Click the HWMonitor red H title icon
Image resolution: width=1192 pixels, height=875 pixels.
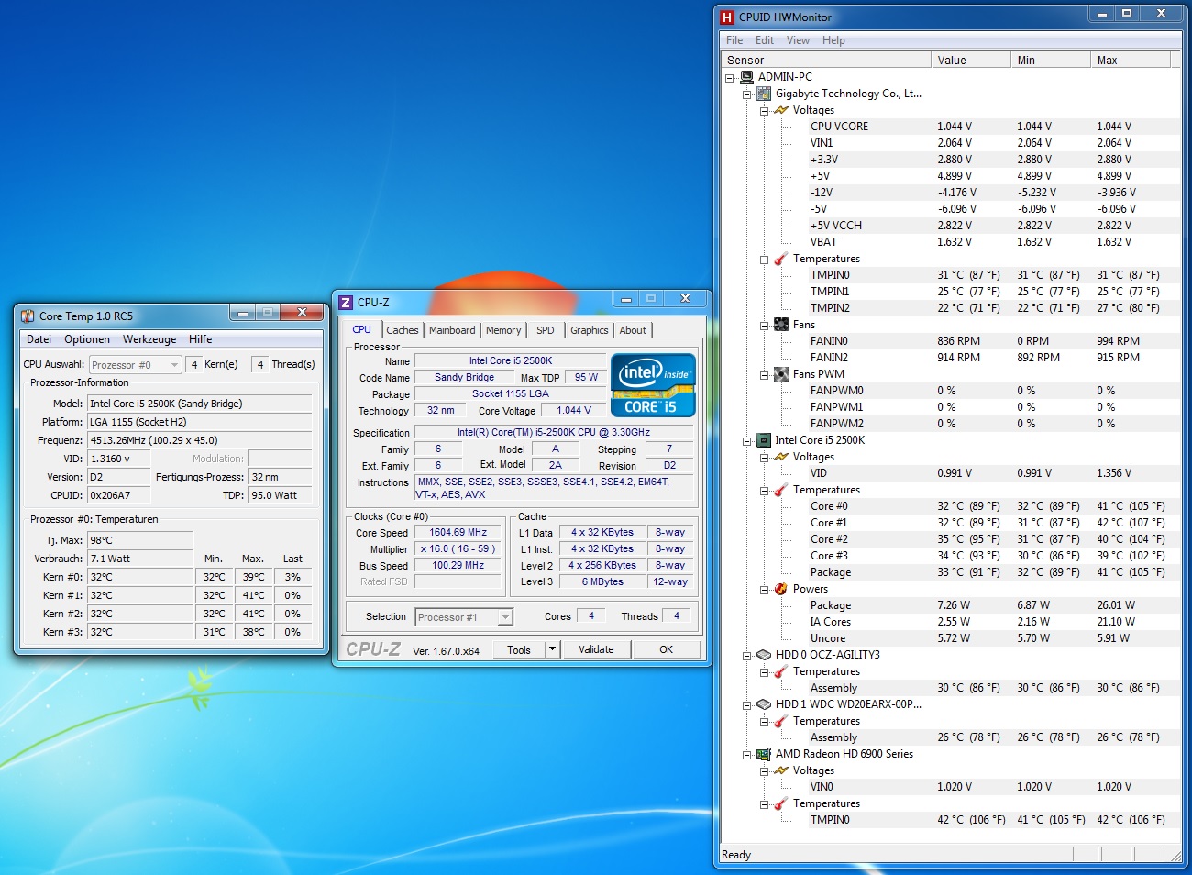click(x=727, y=17)
